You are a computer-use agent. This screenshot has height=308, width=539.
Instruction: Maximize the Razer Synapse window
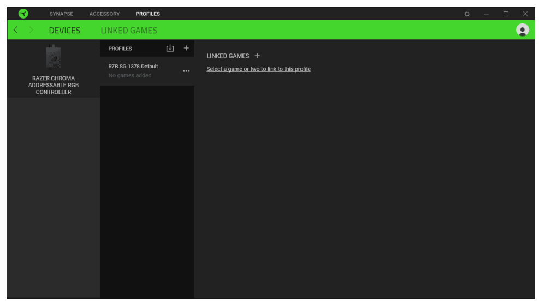coord(506,14)
